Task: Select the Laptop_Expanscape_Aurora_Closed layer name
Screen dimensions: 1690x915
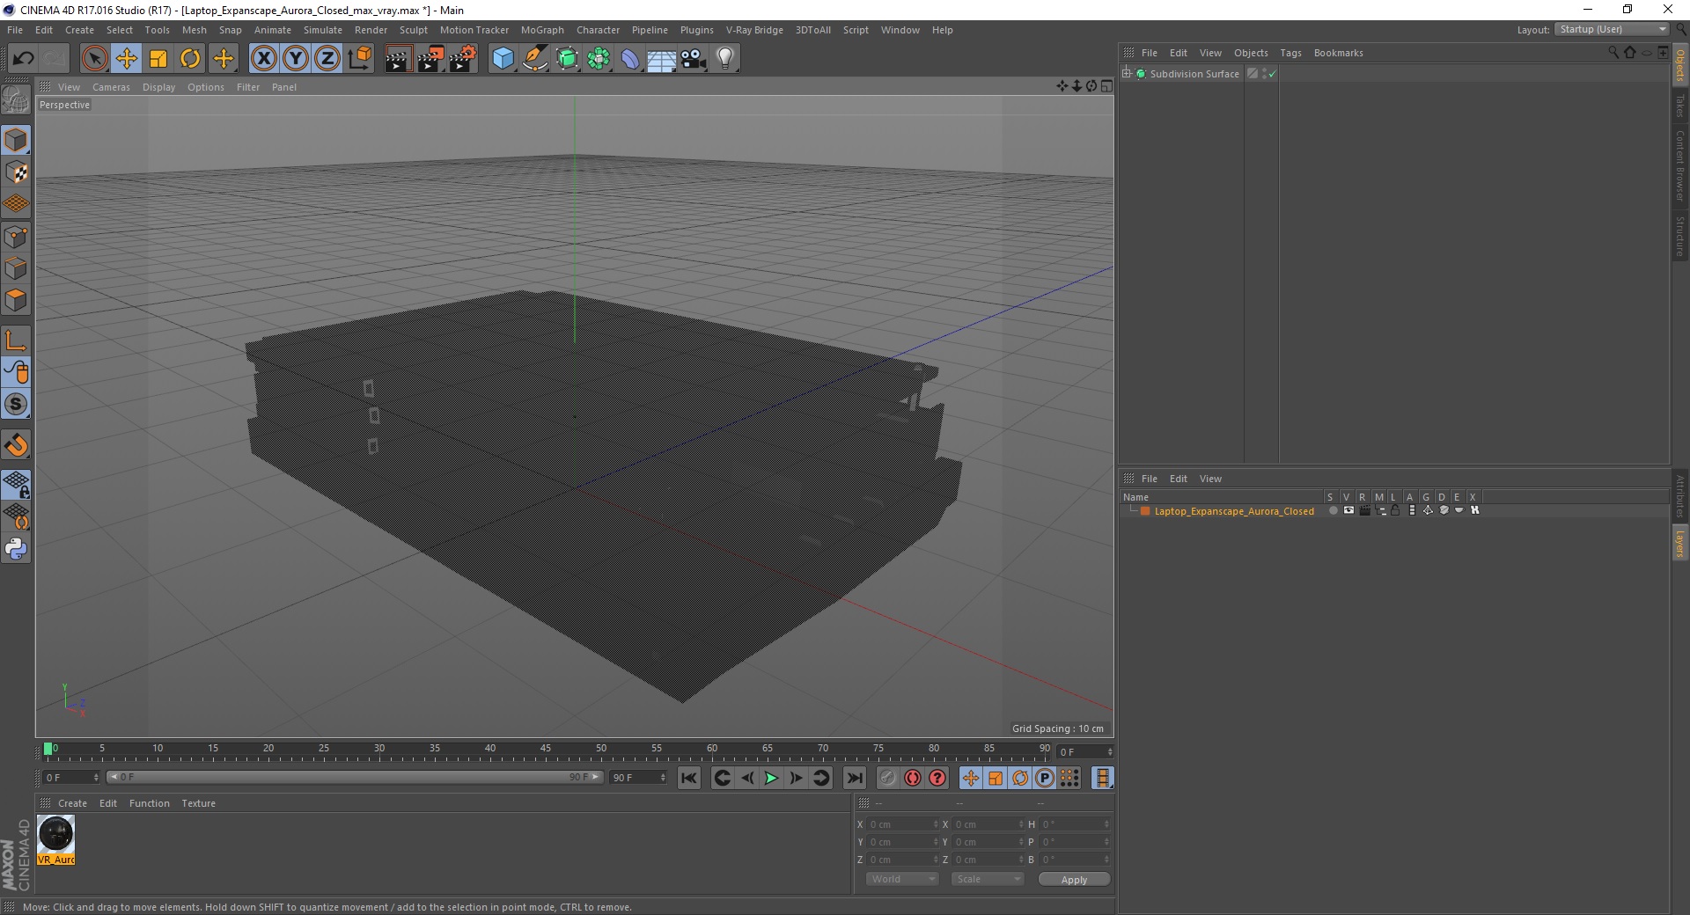Action: click(1234, 511)
